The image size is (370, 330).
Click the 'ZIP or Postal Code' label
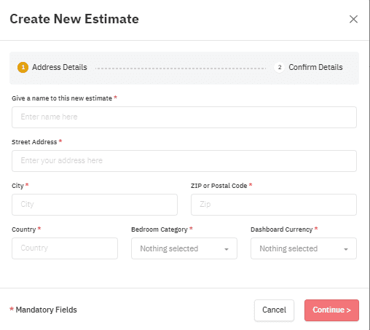pos(219,186)
